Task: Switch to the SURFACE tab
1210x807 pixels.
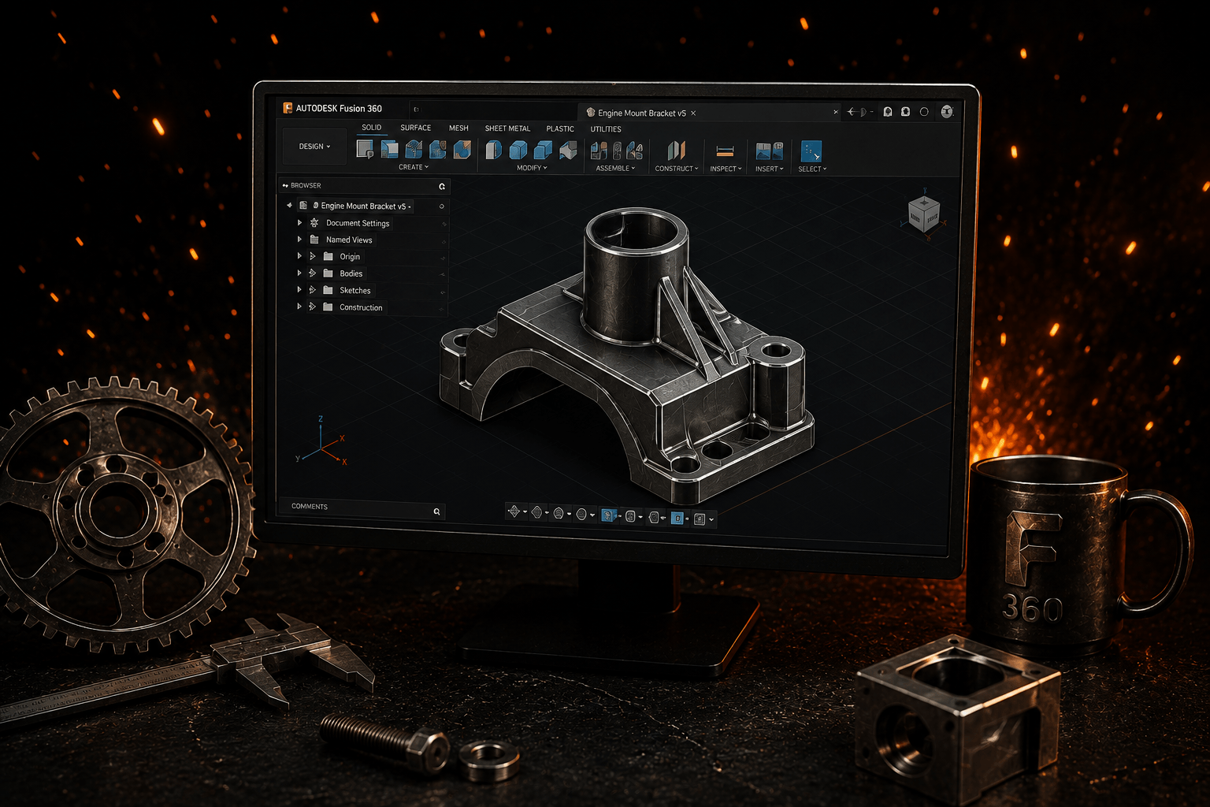Action: (x=415, y=128)
